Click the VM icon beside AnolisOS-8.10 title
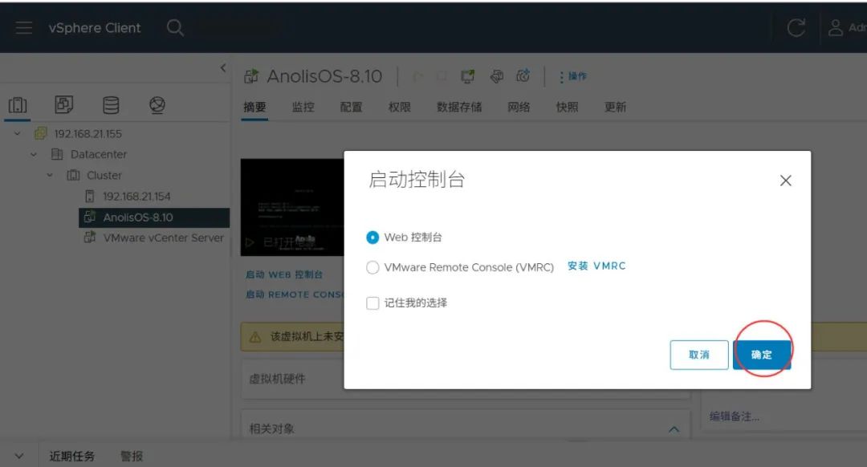 tap(251, 75)
